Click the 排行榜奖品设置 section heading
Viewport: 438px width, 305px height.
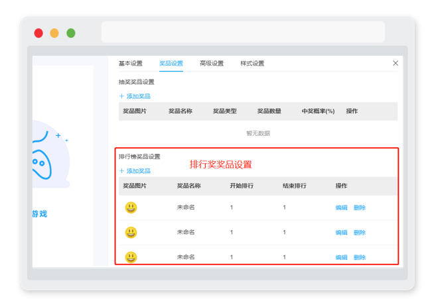[139, 156]
